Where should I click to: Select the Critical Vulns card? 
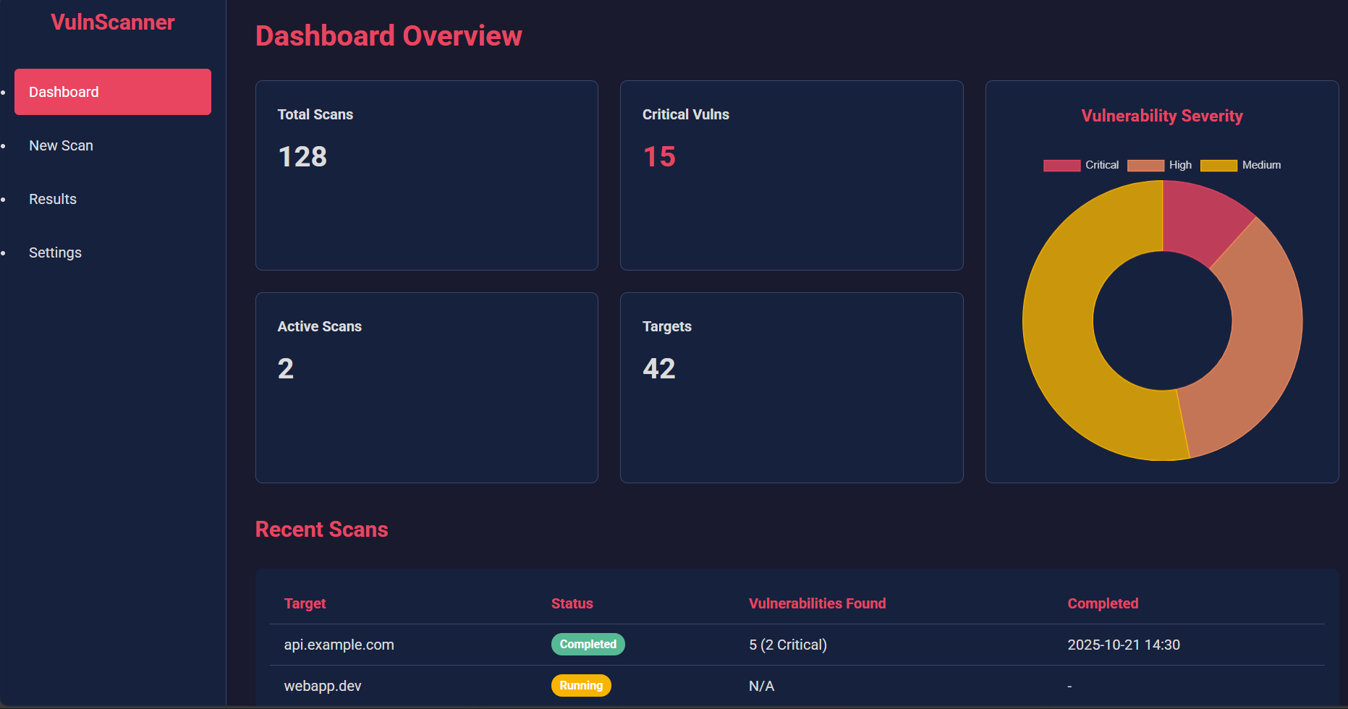click(x=792, y=175)
